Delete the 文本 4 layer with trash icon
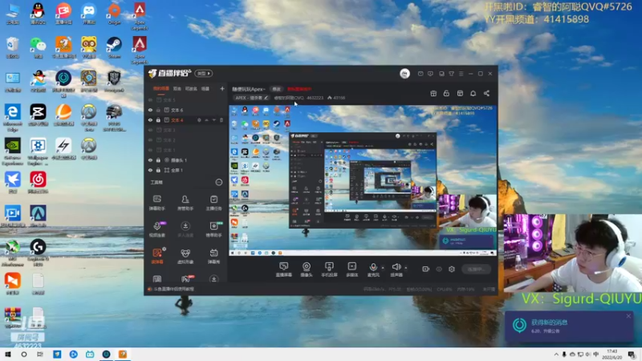The image size is (642, 361). click(221, 120)
